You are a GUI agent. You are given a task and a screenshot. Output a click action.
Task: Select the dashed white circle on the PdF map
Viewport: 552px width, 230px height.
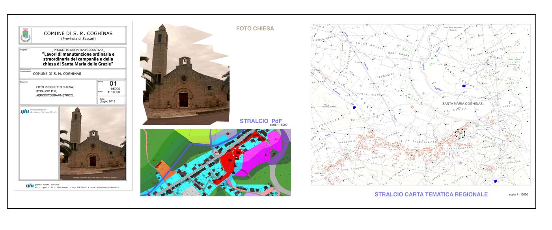click(x=237, y=152)
